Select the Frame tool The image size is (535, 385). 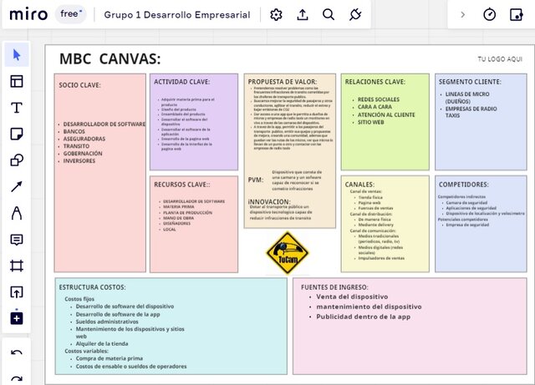tap(17, 266)
